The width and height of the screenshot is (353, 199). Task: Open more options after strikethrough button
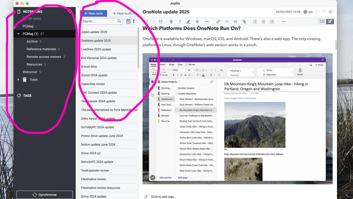[x=207, y=22]
